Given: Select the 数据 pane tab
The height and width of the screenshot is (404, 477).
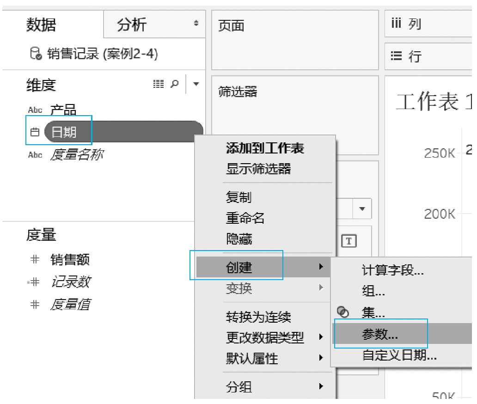Looking at the screenshot, I should pyautogui.click(x=41, y=24).
